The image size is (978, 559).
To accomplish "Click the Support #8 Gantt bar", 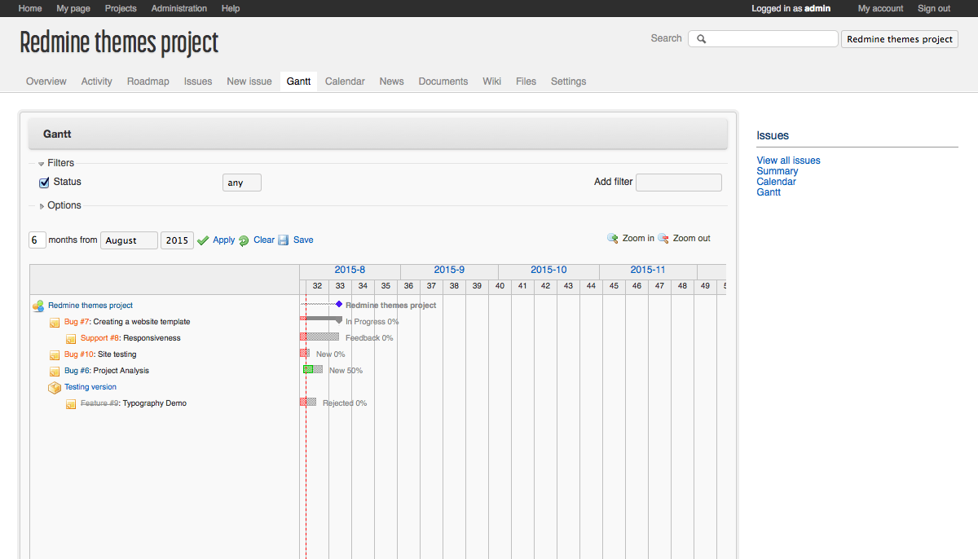I will point(319,337).
